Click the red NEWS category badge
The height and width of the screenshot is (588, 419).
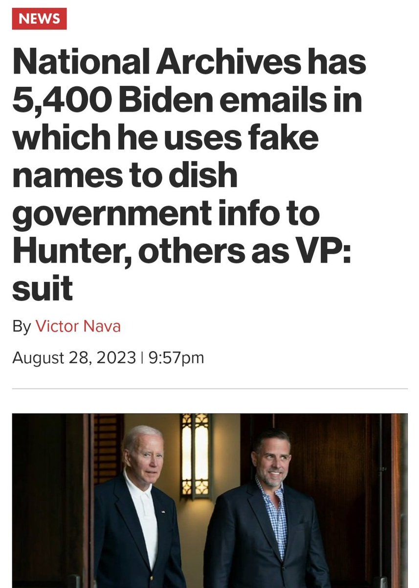[x=39, y=19]
